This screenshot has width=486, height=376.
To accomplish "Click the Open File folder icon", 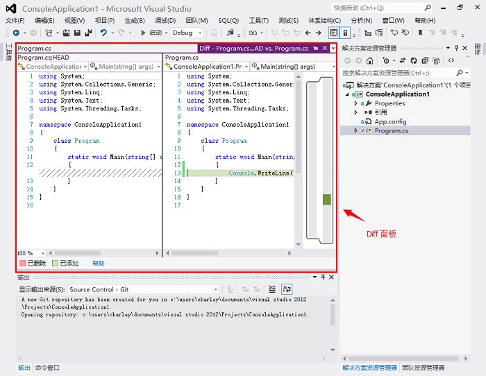I will (66, 33).
